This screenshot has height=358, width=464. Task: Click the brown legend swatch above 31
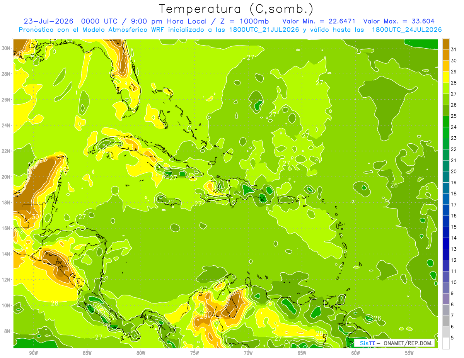coord(446,44)
